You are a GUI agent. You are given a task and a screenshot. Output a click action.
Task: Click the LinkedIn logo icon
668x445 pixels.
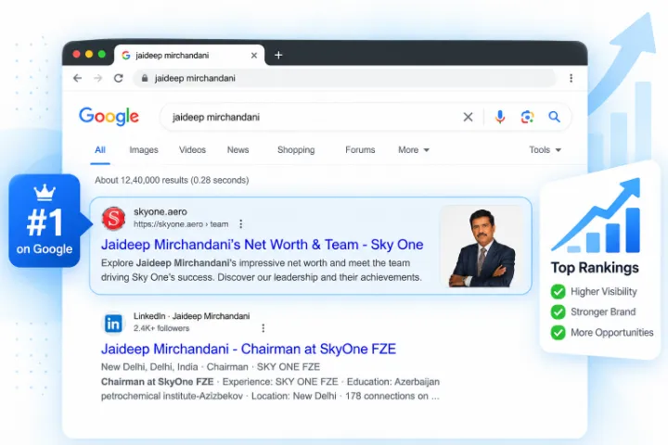(113, 324)
